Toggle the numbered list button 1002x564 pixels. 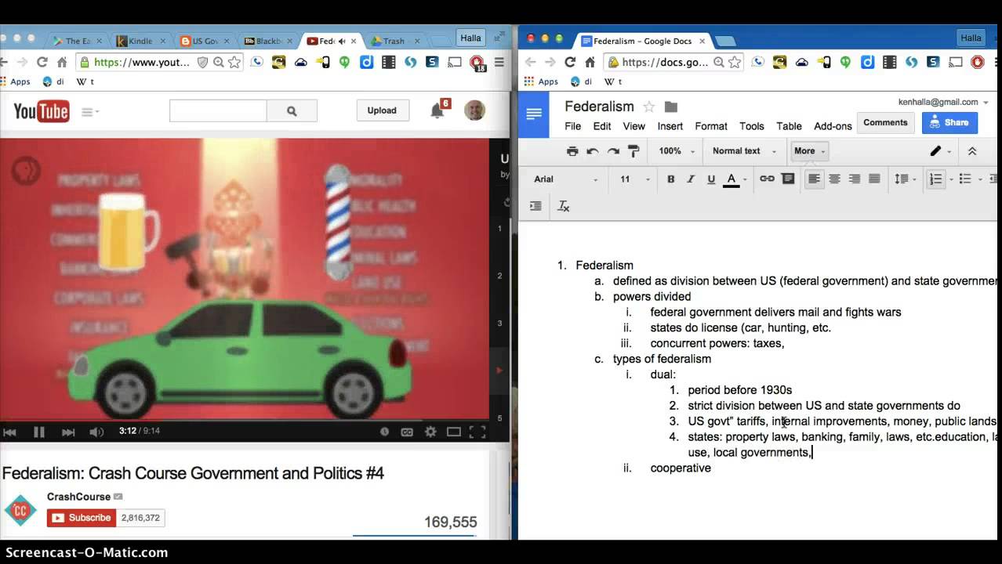[935, 179]
